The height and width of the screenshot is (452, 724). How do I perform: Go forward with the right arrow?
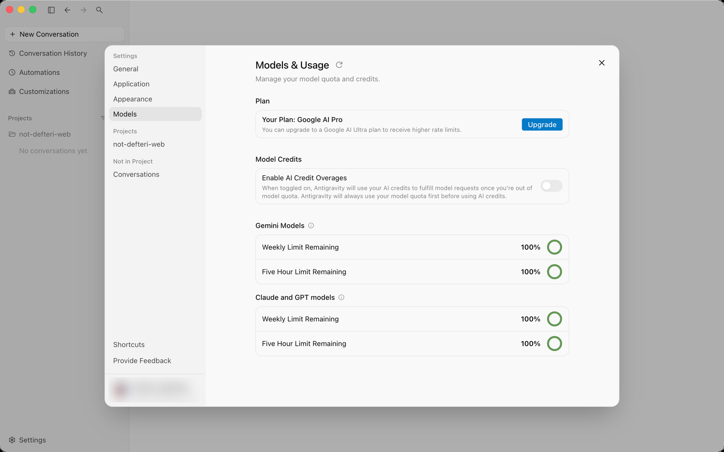[x=83, y=10]
